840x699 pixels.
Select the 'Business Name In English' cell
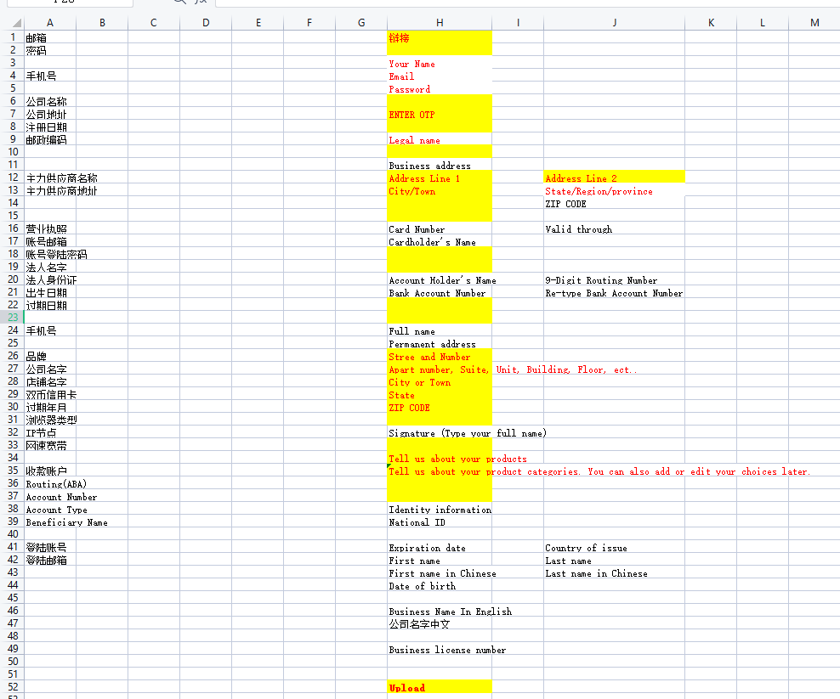[x=440, y=611]
